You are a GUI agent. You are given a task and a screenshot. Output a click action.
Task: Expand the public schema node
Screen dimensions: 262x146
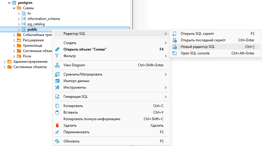(x=19, y=30)
